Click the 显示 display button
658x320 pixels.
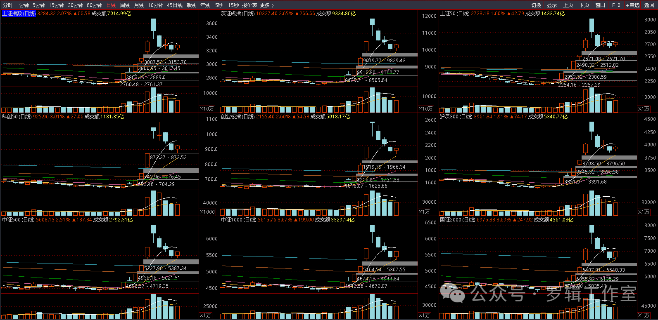tap(552, 5)
